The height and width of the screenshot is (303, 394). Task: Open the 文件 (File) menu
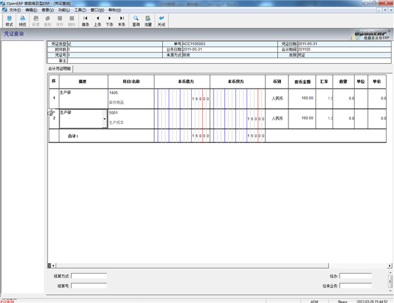[x=15, y=10]
